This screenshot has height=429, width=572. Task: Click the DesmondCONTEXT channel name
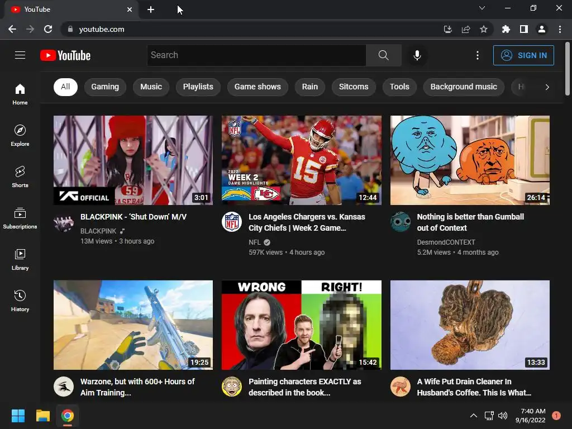click(446, 242)
